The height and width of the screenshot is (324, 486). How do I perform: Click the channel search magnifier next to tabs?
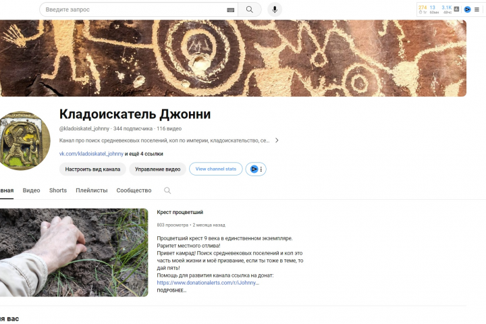click(x=167, y=190)
